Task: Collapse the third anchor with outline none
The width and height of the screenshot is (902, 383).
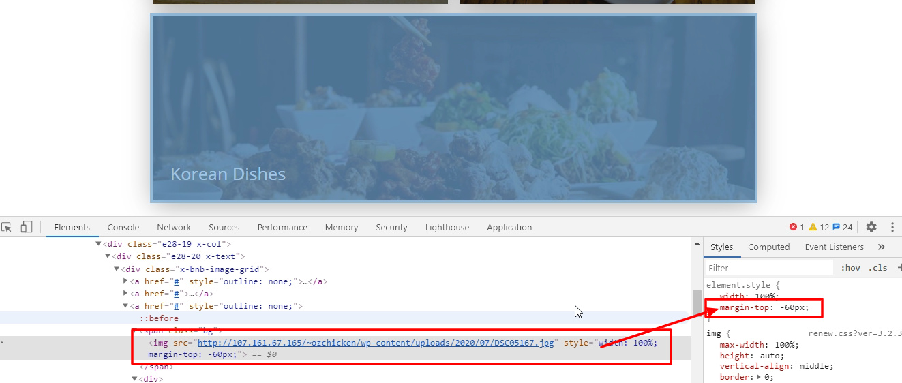Action: [x=125, y=306]
